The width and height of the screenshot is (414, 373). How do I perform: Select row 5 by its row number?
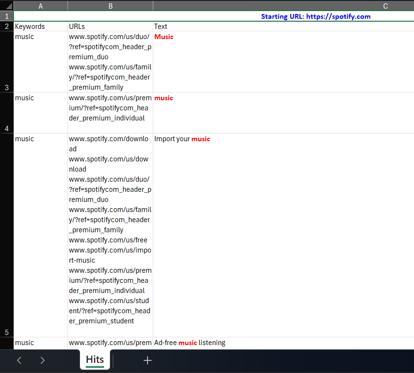6,332
